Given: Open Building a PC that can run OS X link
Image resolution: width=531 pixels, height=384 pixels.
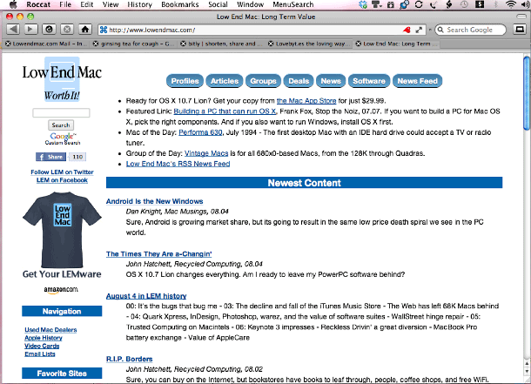Looking at the screenshot, I should coord(225,111).
